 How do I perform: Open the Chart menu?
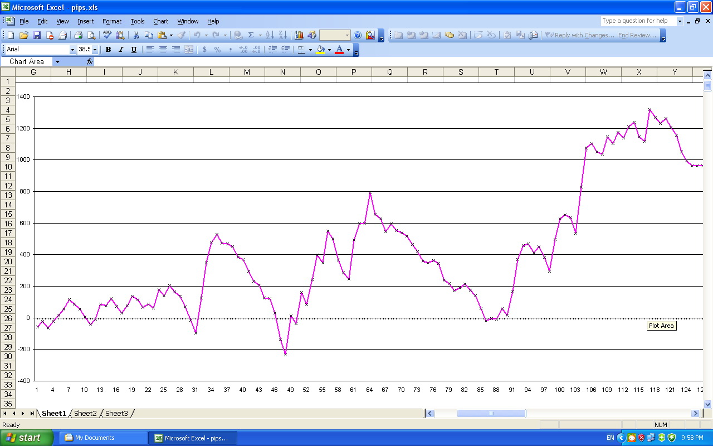(x=160, y=21)
